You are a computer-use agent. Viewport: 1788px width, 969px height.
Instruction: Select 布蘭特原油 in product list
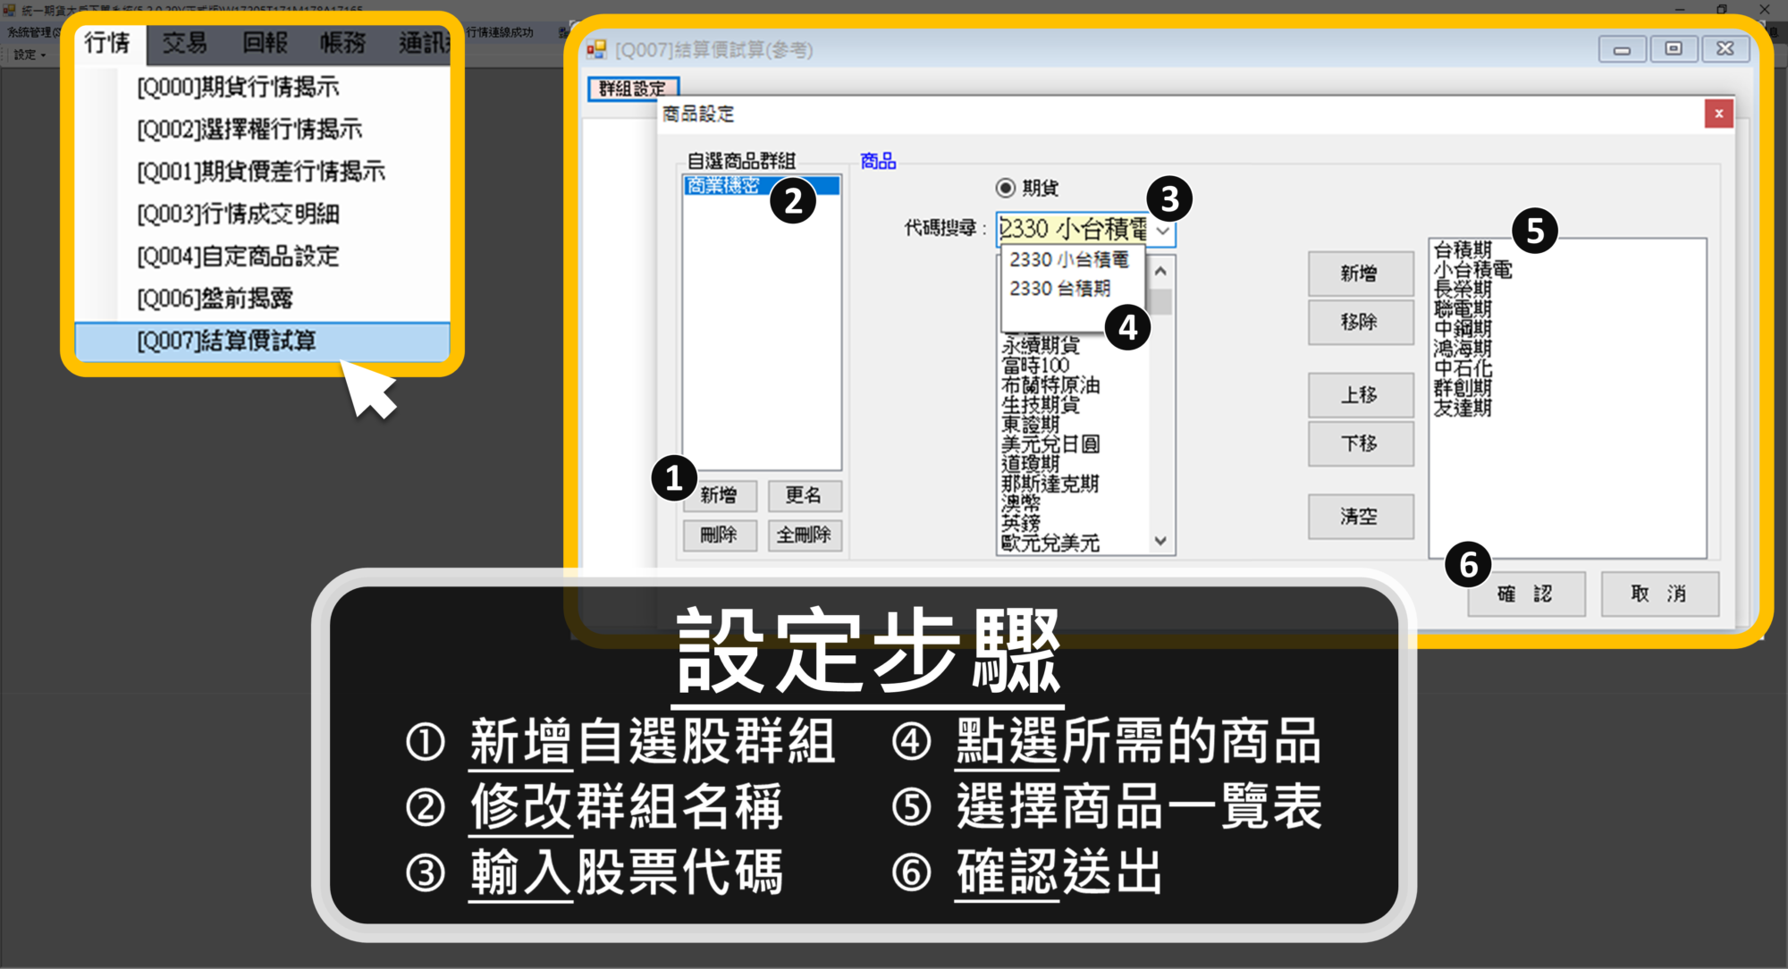pyautogui.click(x=1050, y=385)
